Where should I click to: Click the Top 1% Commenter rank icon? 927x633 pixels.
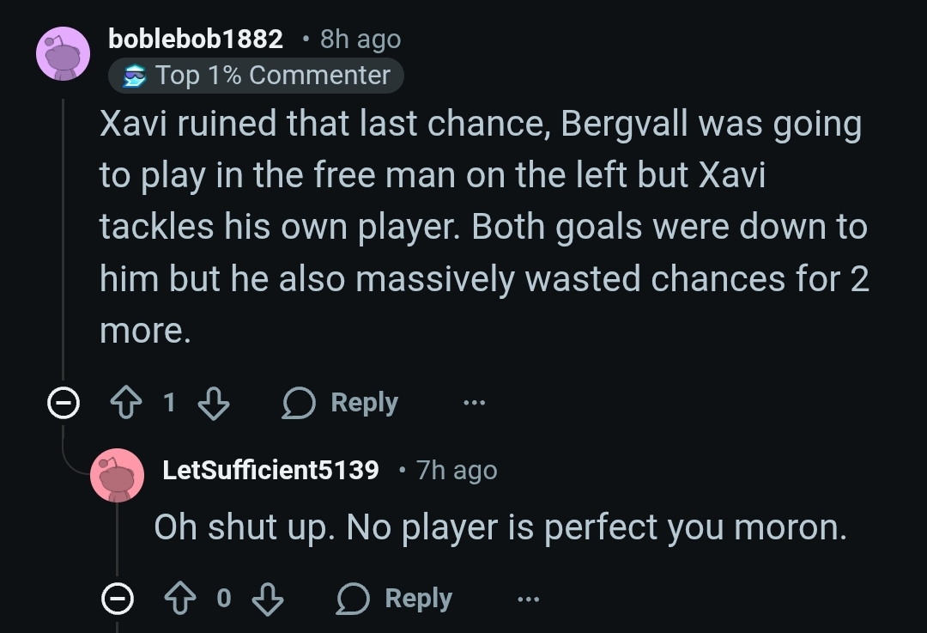click(x=135, y=76)
